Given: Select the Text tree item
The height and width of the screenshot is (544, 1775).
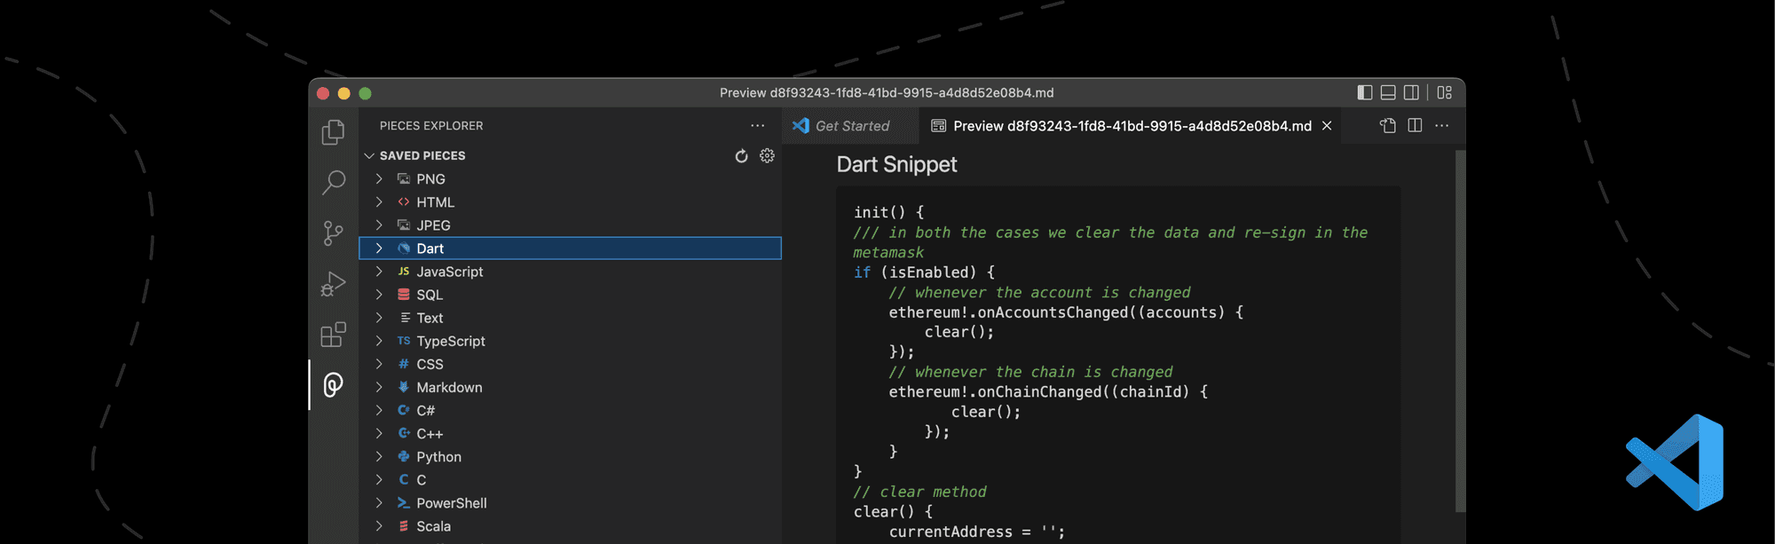Looking at the screenshot, I should [570, 318].
